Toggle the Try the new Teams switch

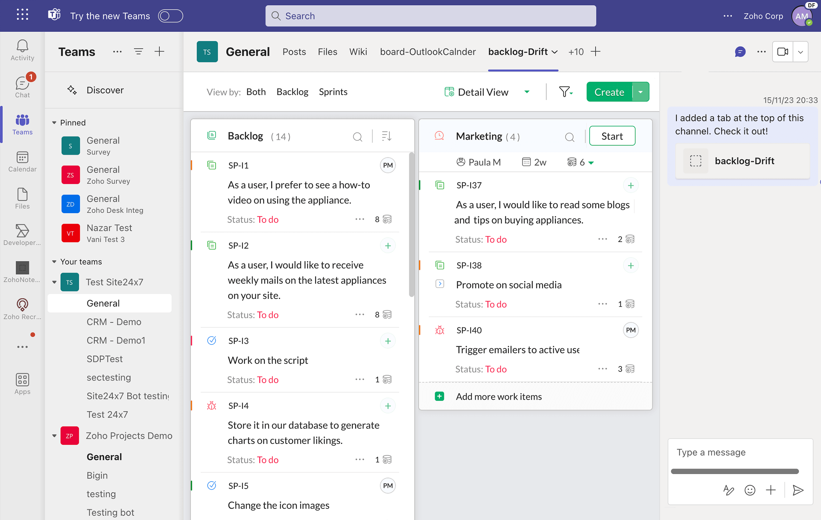pyautogui.click(x=170, y=16)
